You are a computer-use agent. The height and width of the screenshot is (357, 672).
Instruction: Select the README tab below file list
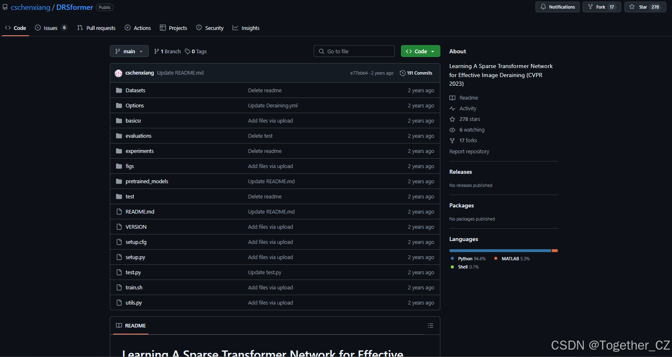131,325
